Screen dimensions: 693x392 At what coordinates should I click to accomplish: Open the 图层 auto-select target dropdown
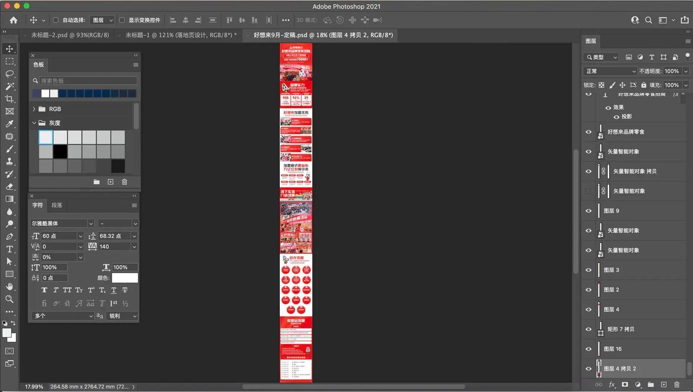[x=102, y=20]
